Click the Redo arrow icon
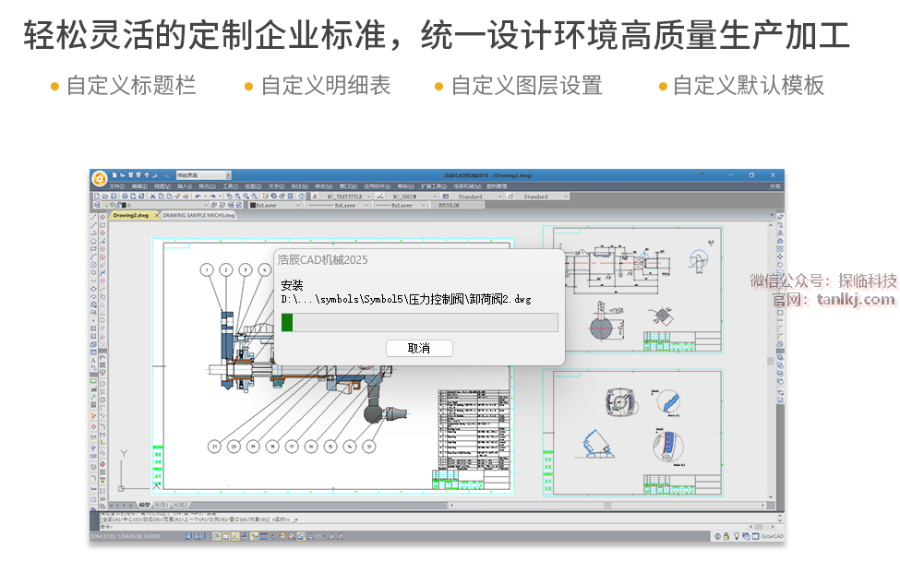 (212, 197)
